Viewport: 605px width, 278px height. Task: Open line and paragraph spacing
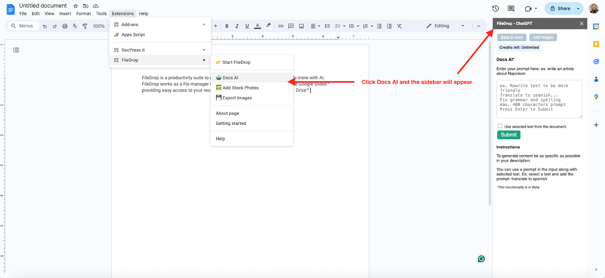click(327, 26)
